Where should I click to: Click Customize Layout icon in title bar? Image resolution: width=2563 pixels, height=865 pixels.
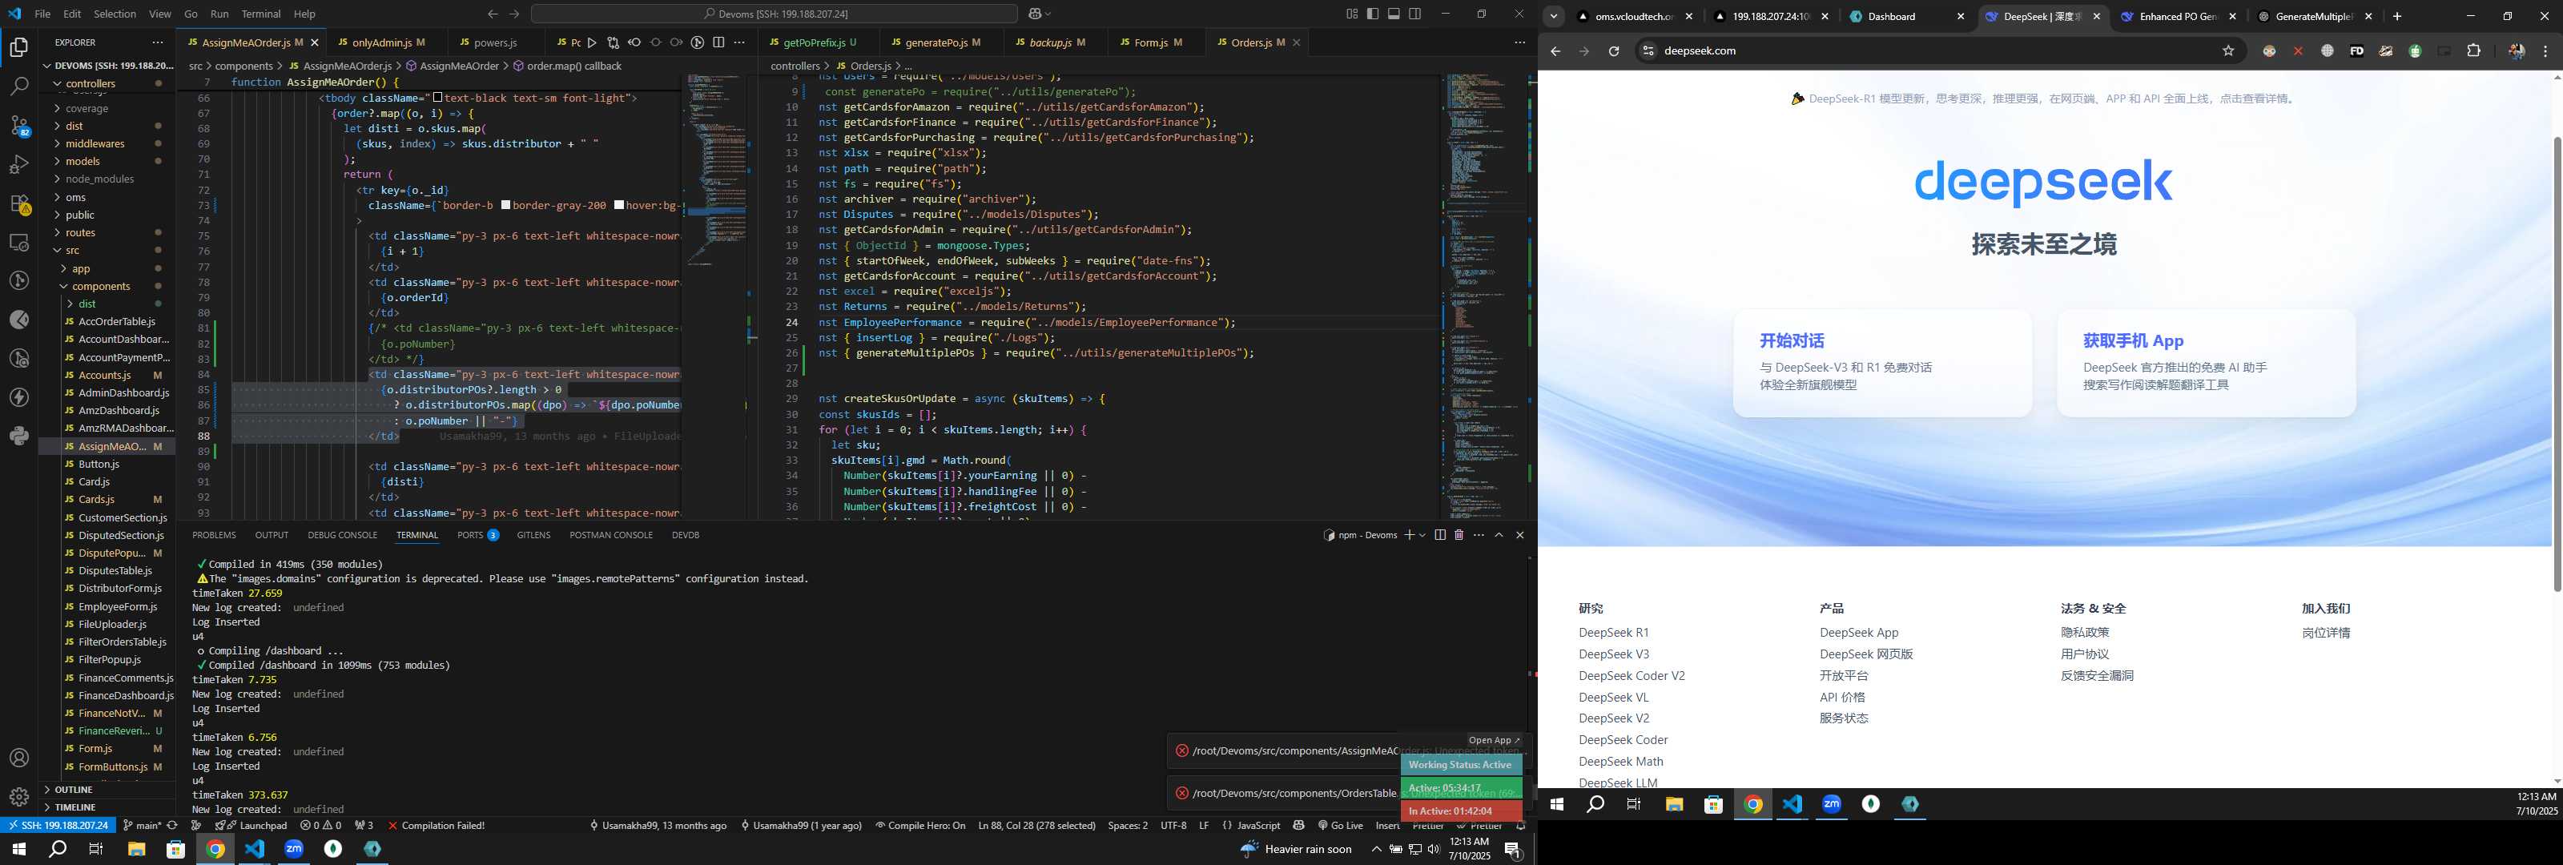pos(1352,14)
